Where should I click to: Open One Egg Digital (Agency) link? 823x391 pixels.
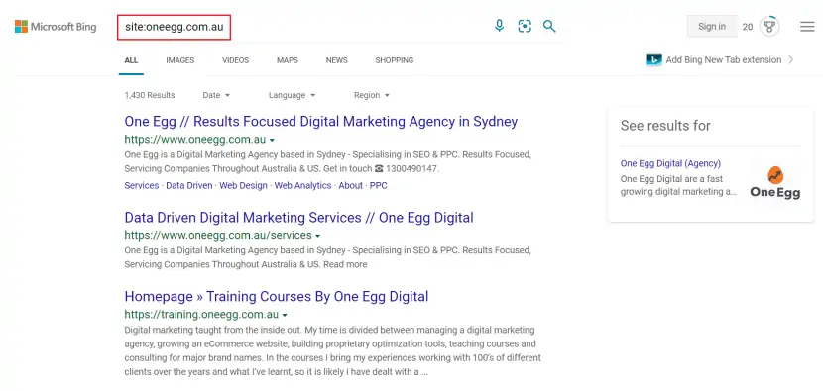tap(670, 163)
